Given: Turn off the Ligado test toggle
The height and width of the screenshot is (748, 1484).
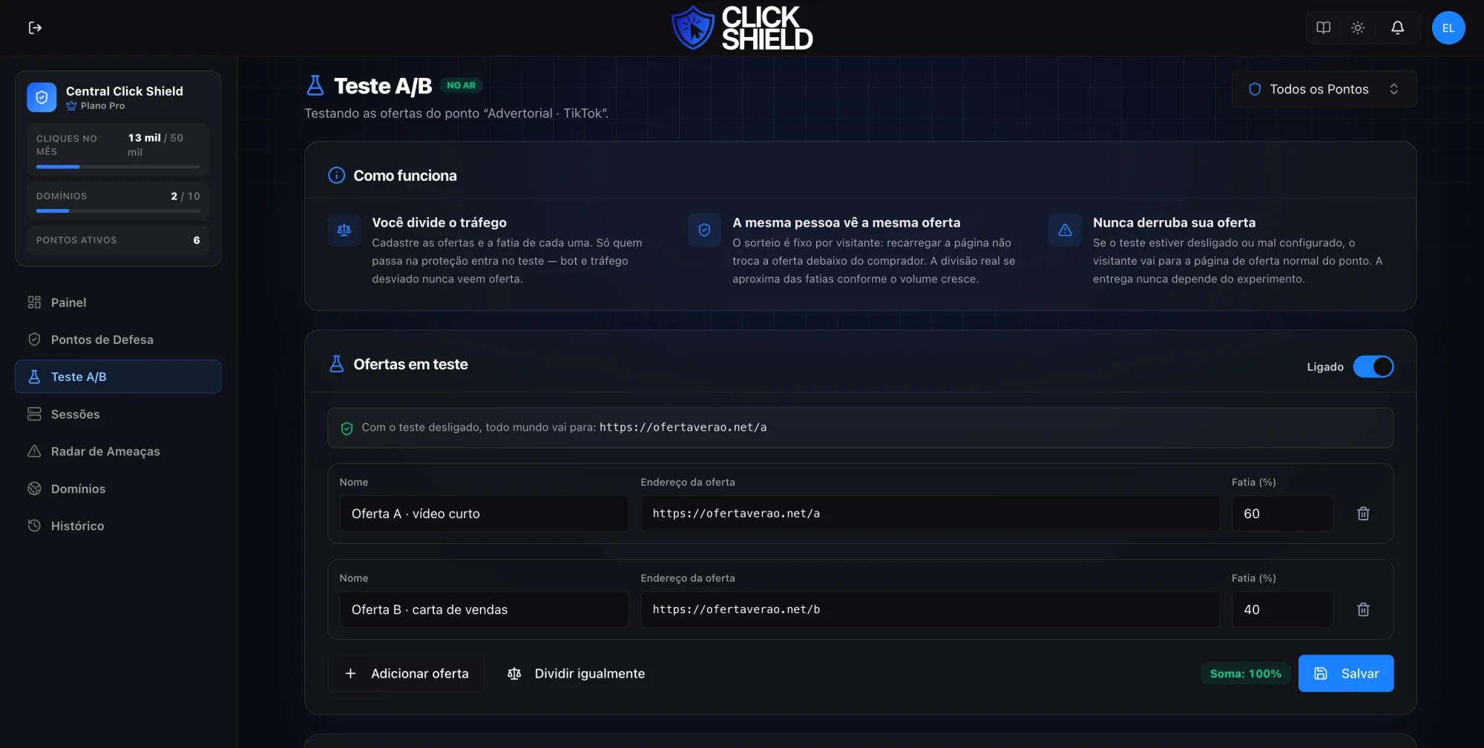Looking at the screenshot, I should [1373, 367].
